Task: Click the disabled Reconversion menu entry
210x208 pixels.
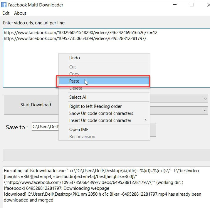Action: [104, 137]
